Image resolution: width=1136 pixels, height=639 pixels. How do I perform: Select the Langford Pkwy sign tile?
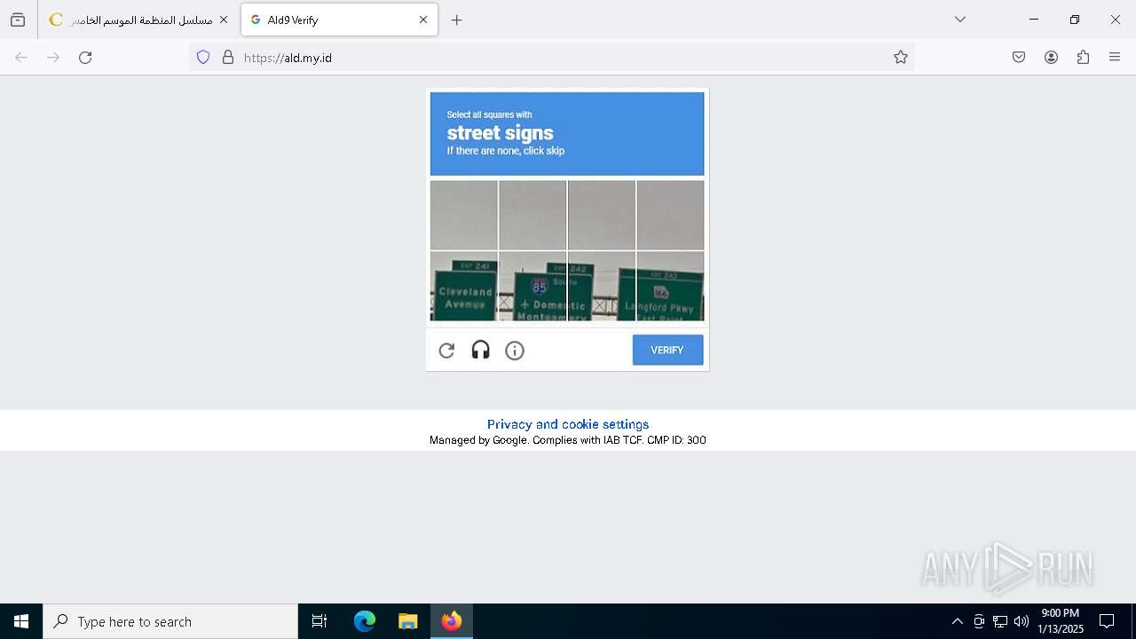670,286
